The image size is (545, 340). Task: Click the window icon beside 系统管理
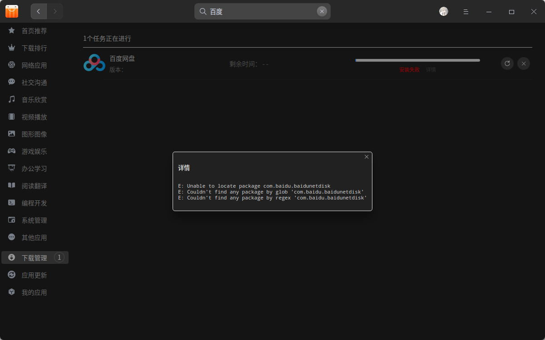click(12, 220)
